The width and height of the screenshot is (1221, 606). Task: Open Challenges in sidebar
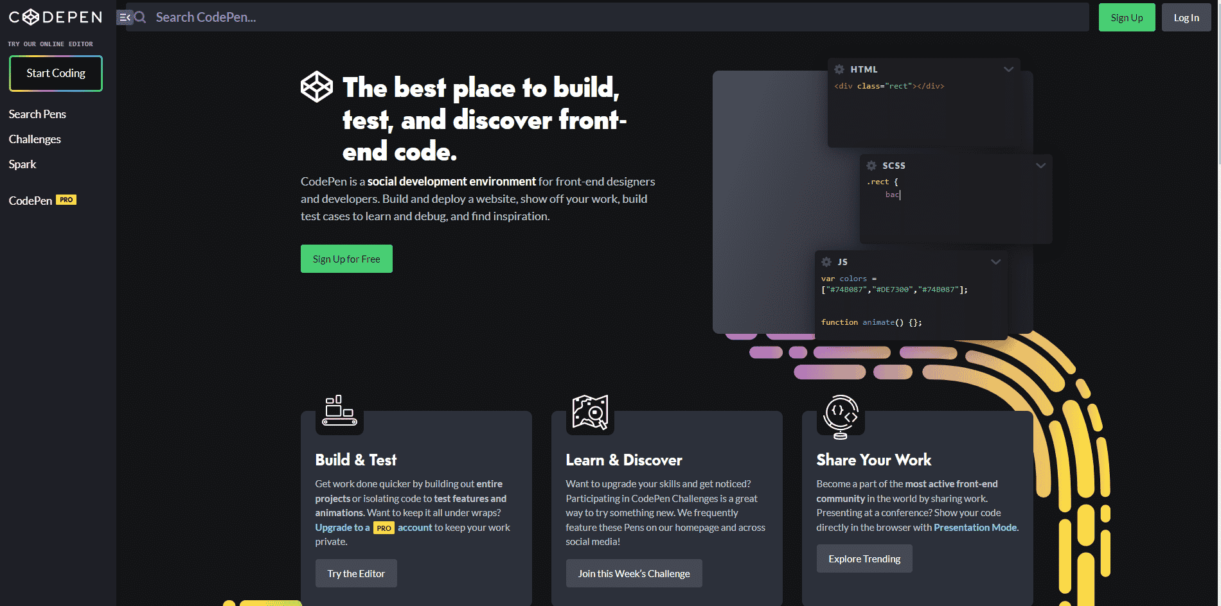click(35, 139)
